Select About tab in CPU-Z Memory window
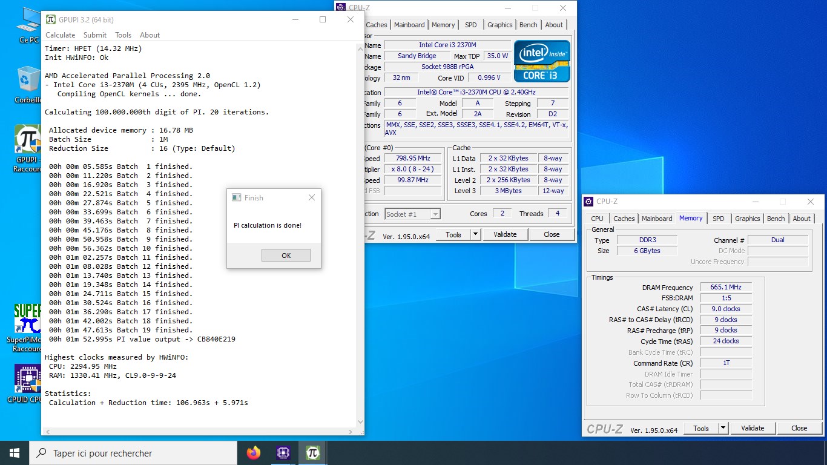 [802, 219]
